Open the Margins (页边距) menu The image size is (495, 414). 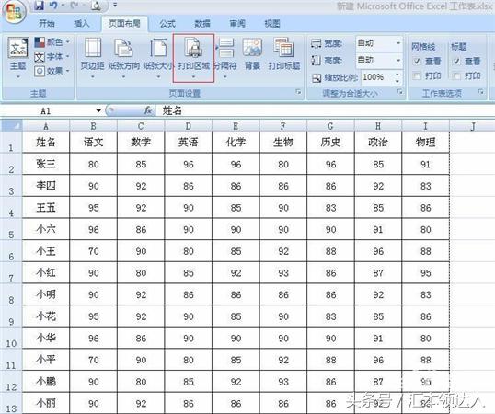pyautogui.click(x=93, y=58)
